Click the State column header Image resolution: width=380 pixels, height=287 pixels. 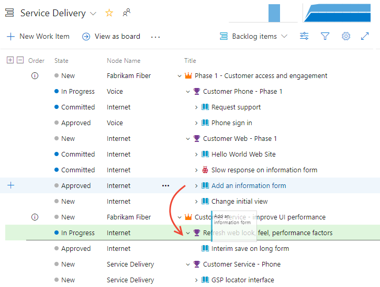pos(61,61)
